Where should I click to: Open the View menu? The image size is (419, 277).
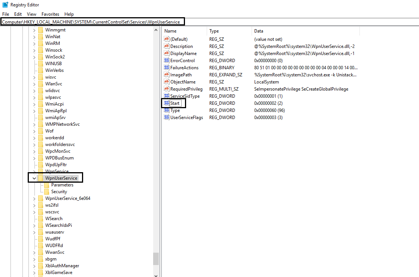pyautogui.click(x=31, y=14)
